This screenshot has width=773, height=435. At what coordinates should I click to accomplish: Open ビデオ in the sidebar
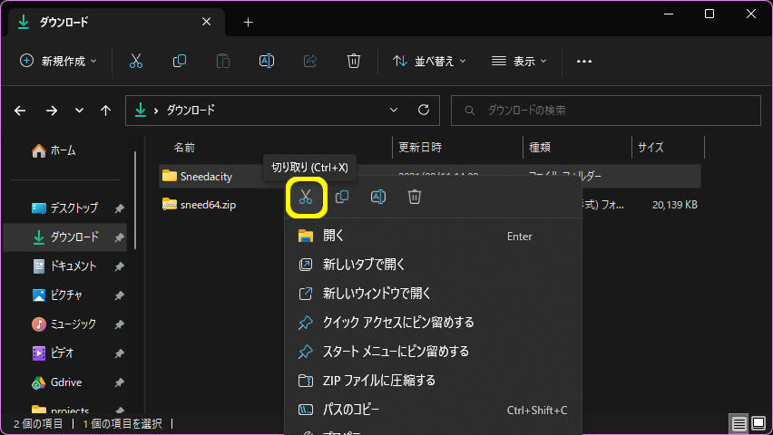(x=64, y=353)
